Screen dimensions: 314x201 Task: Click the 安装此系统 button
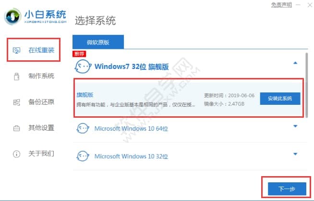tap(280, 99)
